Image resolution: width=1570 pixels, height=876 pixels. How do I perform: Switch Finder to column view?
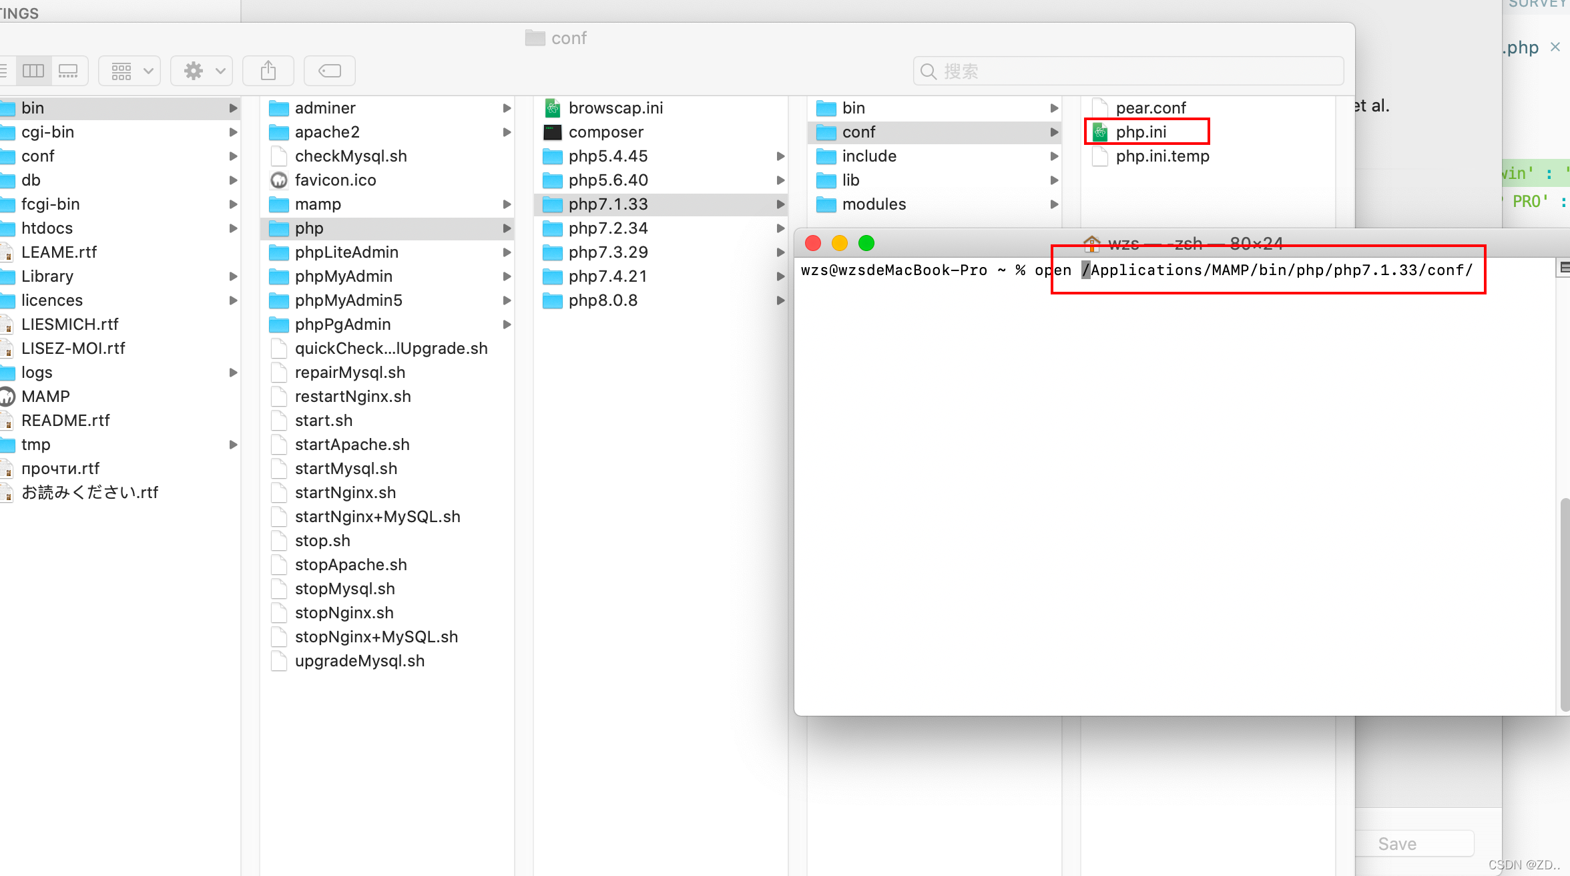pyautogui.click(x=33, y=71)
